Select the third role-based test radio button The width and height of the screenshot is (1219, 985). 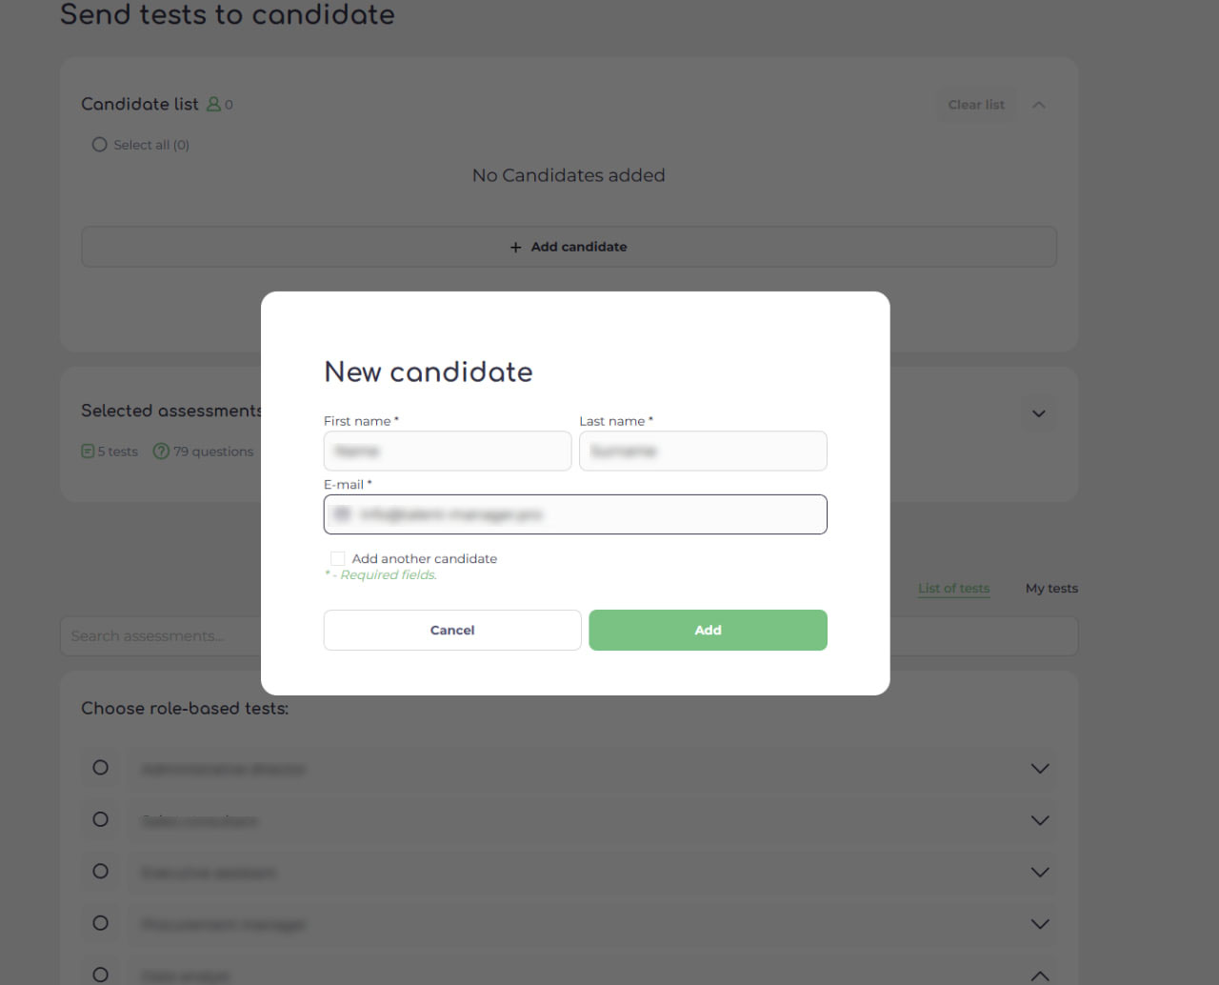pyautogui.click(x=100, y=872)
